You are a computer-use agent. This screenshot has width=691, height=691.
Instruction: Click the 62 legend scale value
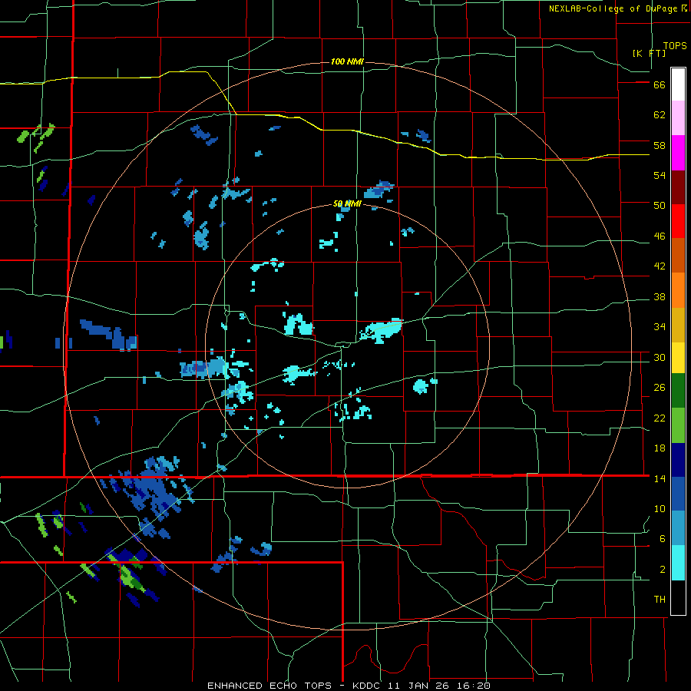[660, 115]
